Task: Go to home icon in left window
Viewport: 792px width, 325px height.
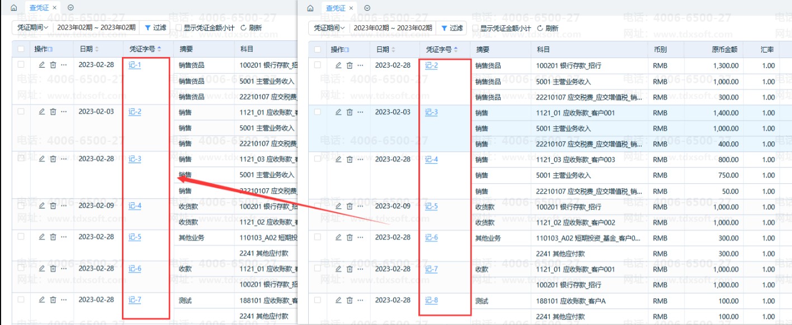Action: [x=14, y=8]
